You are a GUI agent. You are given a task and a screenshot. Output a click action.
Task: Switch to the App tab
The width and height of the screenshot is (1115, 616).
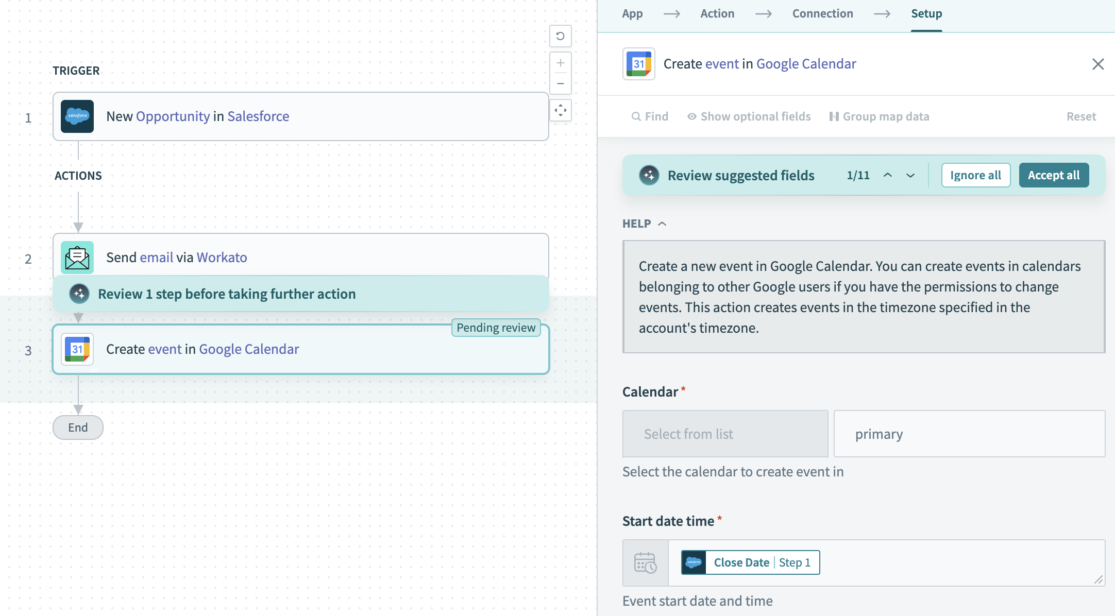pyautogui.click(x=632, y=14)
